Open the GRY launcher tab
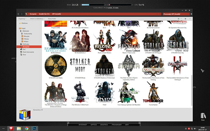This screenshot has width=210, height=131. (127, 125)
